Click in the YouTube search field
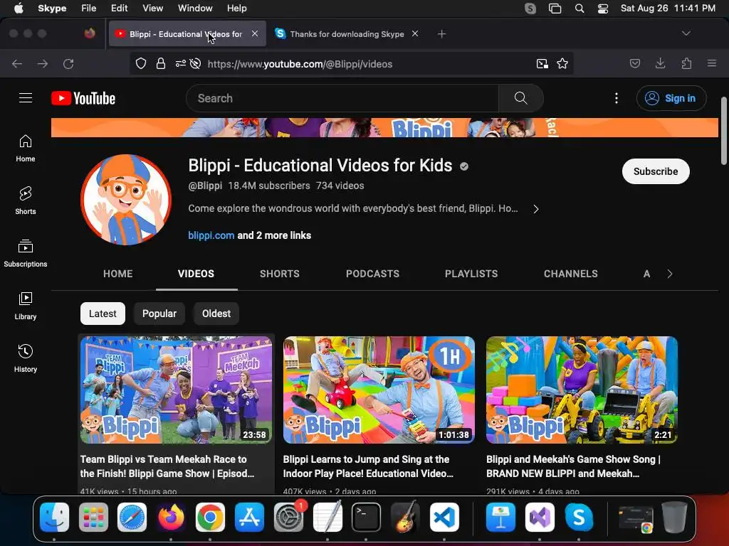 [x=342, y=98]
